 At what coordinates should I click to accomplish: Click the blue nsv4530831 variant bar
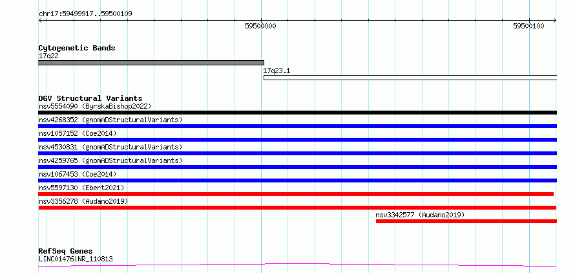click(298, 153)
